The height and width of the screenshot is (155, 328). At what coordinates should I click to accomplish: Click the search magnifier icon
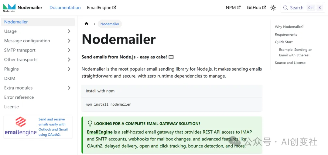click(286, 8)
